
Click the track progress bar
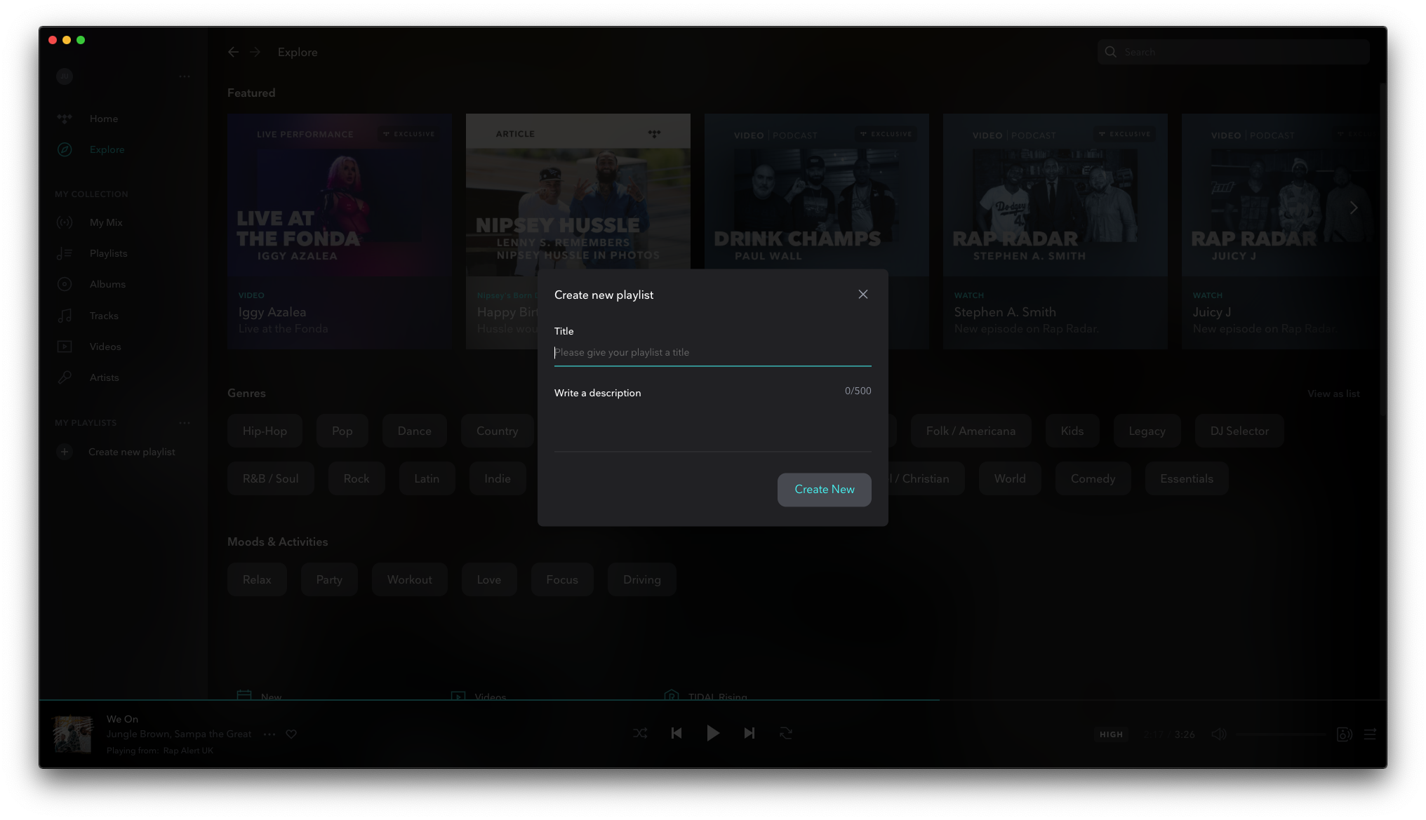(x=712, y=700)
